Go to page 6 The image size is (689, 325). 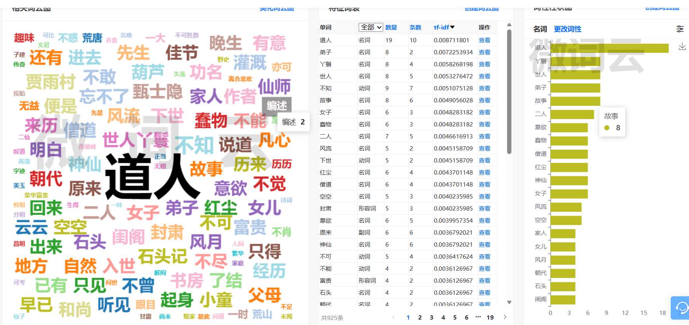tap(466, 317)
